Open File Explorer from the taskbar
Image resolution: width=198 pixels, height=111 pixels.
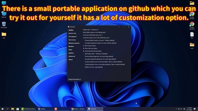click(13, 109)
